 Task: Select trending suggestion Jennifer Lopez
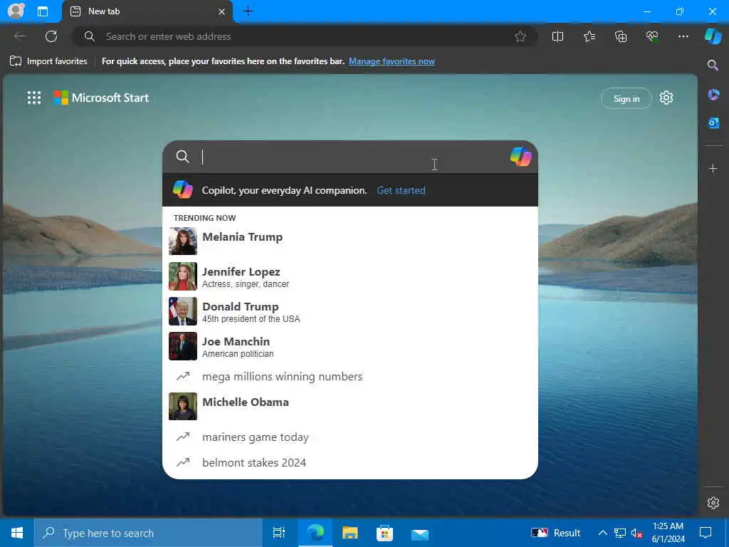tap(350, 276)
